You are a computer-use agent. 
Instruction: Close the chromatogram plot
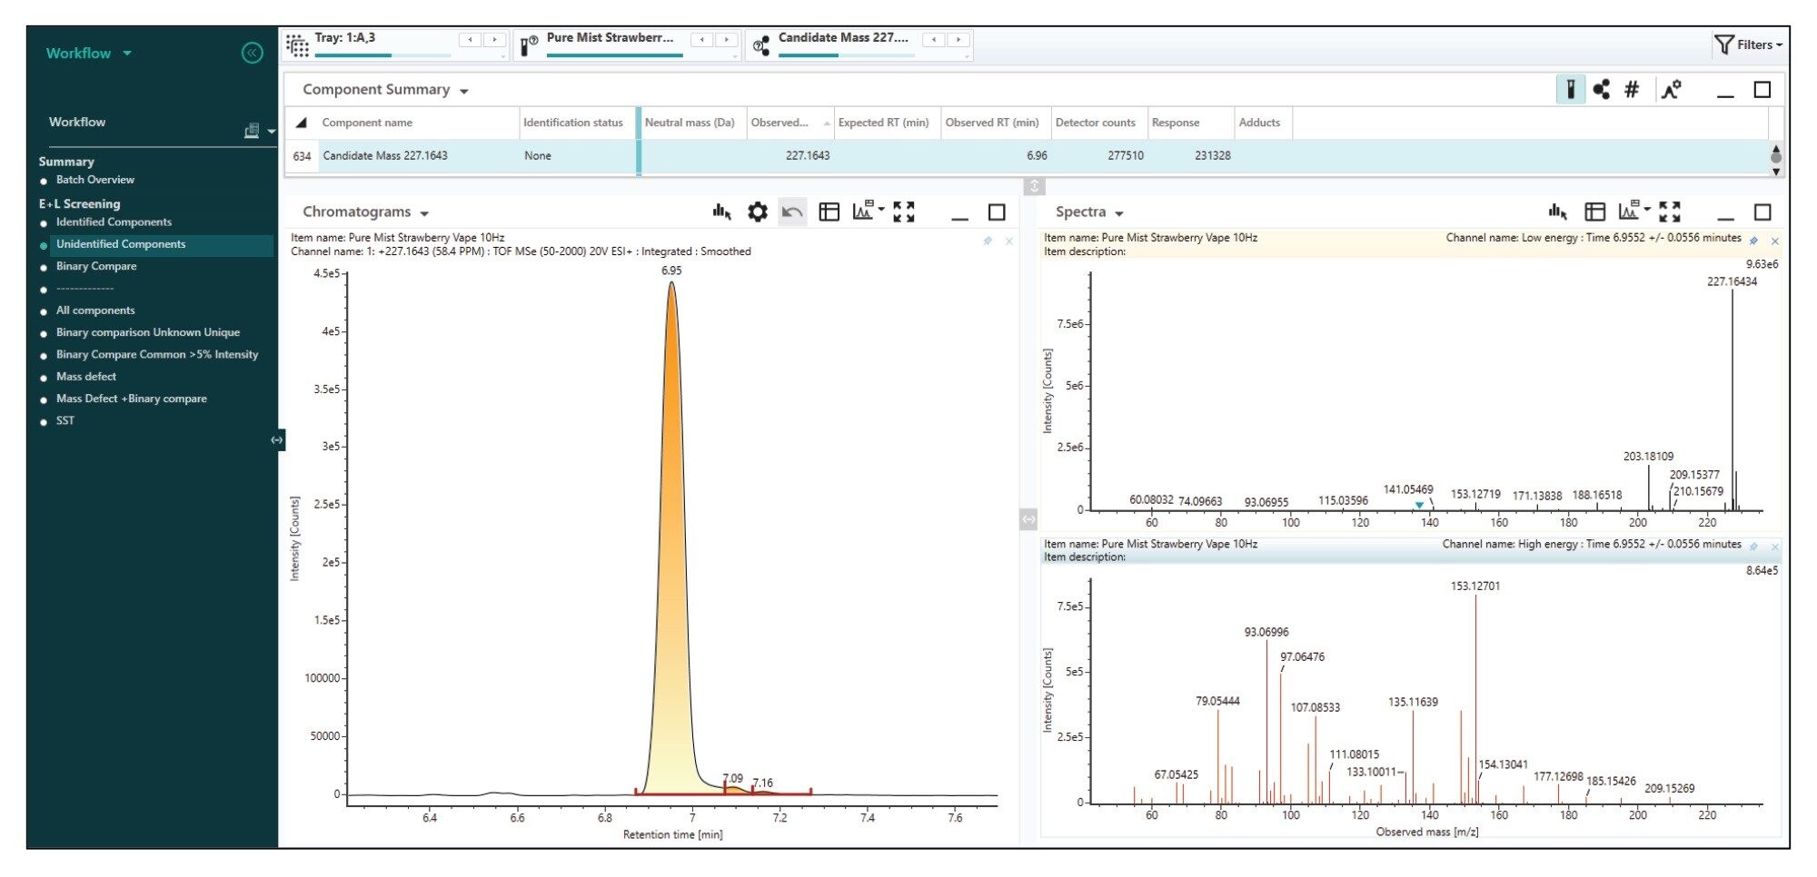(x=1009, y=241)
